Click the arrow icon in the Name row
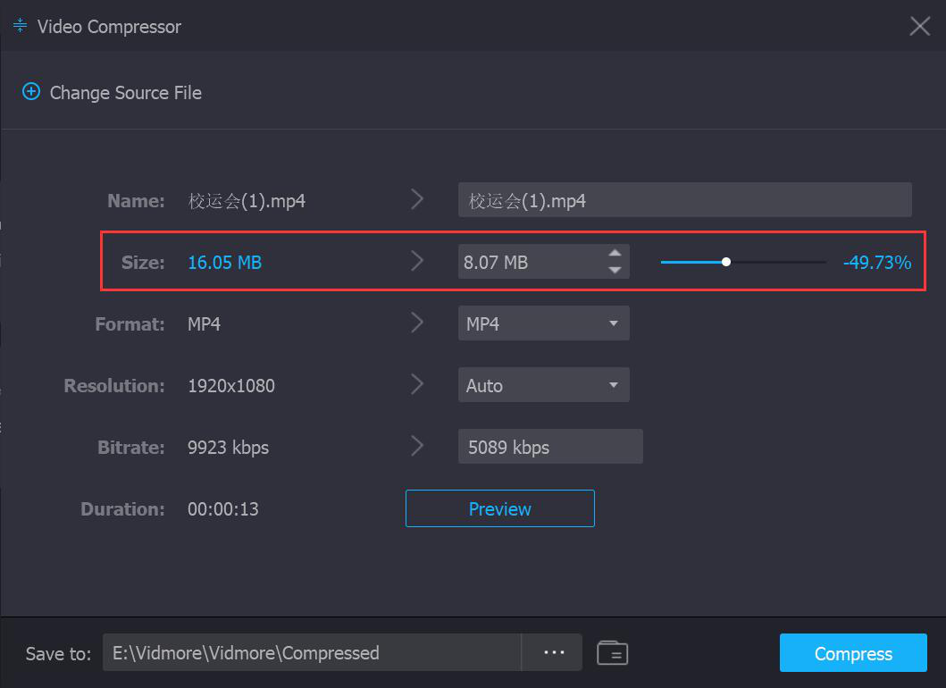This screenshot has height=688, width=946. (417, 200)
